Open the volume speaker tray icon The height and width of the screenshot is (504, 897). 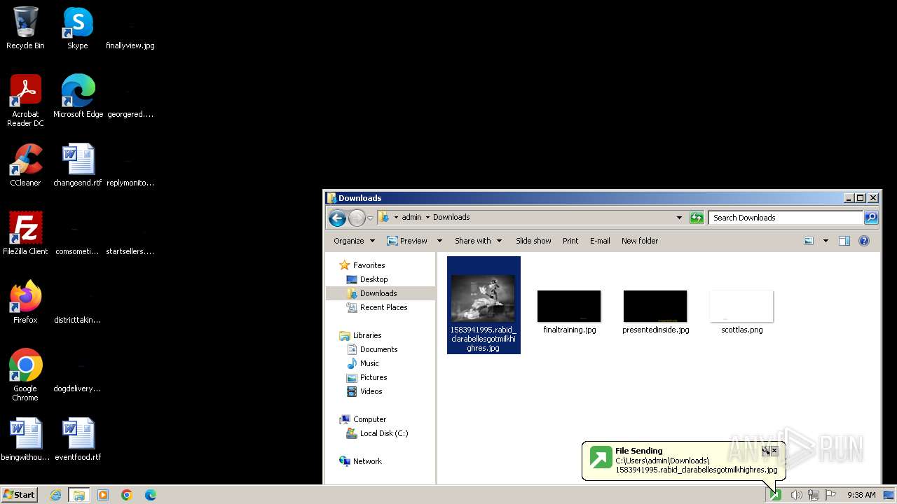pyautogui.click(x=796, y=495)
